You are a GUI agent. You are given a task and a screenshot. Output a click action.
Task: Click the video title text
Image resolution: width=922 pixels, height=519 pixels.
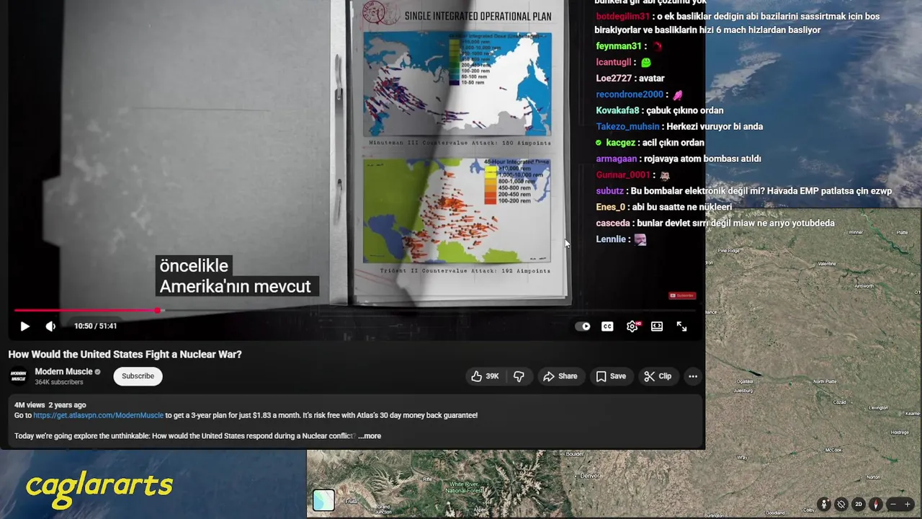coord(125,355)
